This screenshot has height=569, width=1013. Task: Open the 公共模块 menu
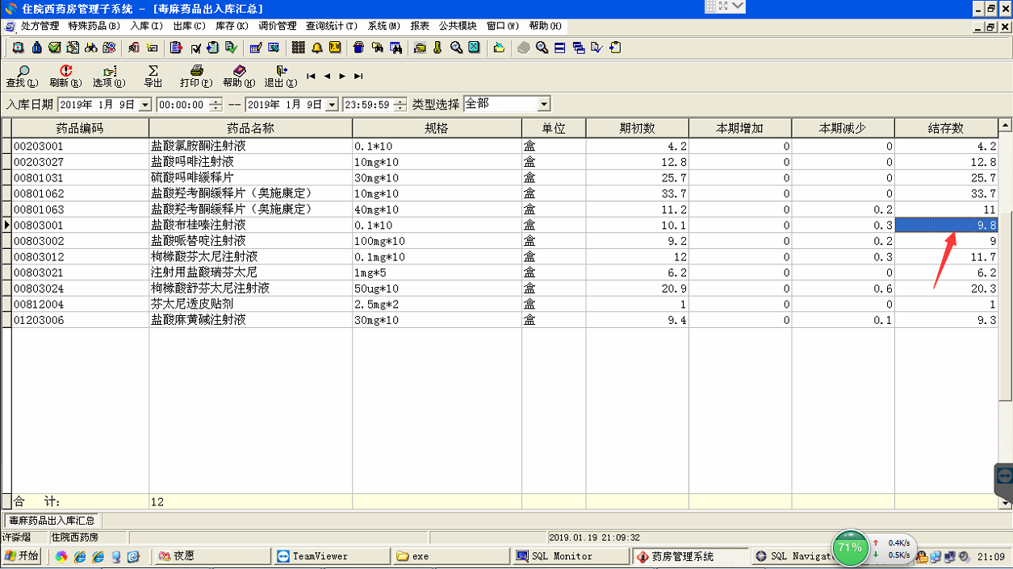pyautogui.click(x=458, y=26)
